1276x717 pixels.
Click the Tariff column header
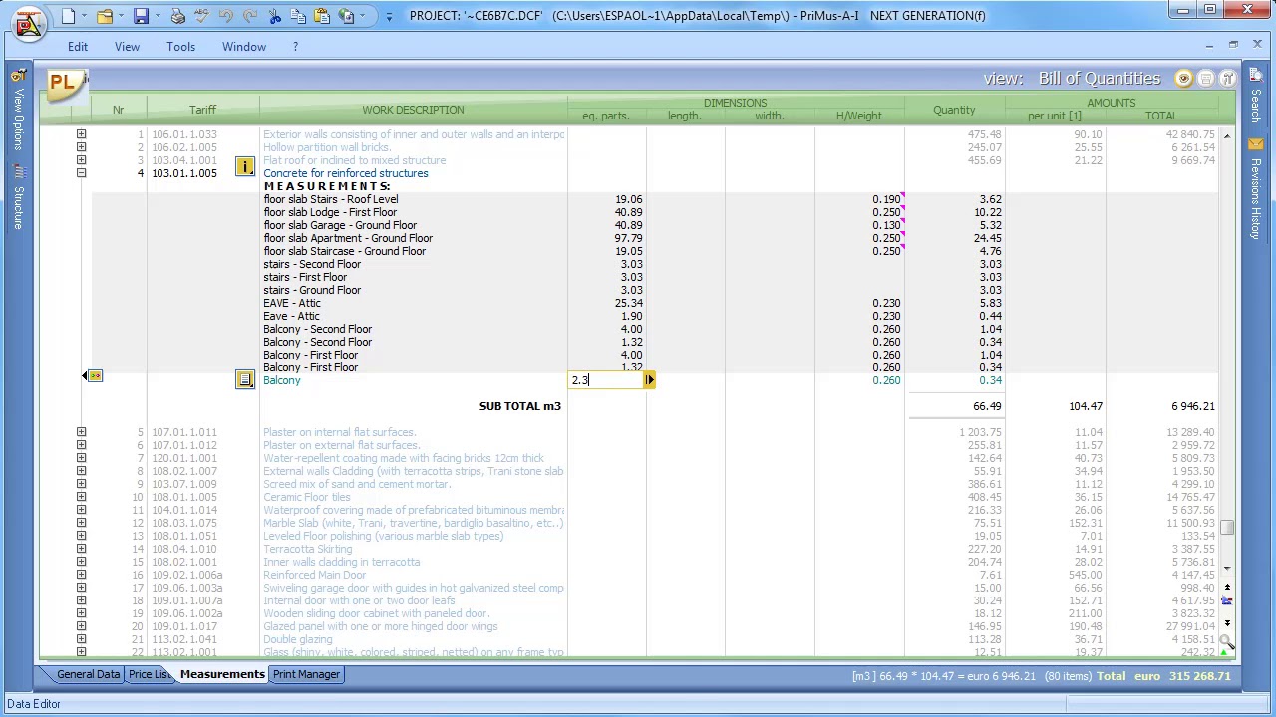[x=202, y=110]
